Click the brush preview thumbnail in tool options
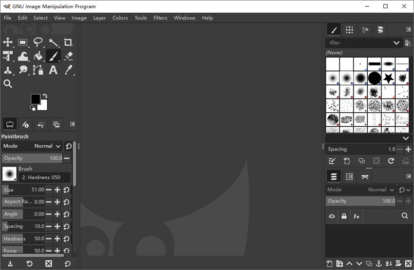Screen dimensions: 414x270 (10, 174)
